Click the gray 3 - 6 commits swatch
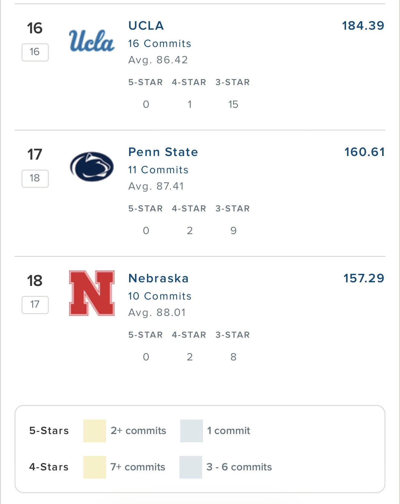The image size is (400, 504). tap(191, 467)
